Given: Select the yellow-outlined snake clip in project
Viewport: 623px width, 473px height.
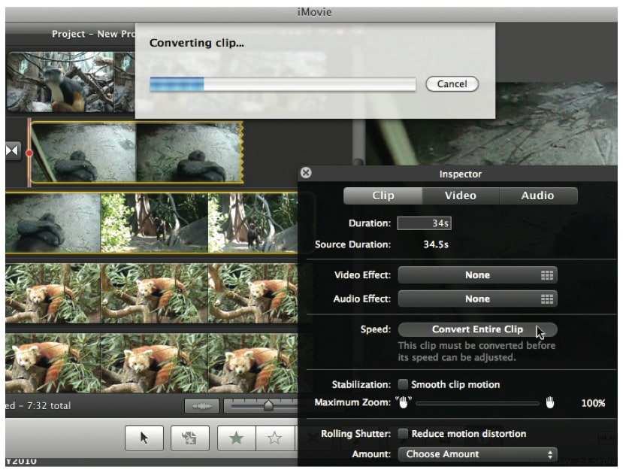Looking at the screenshot, I should point(137,153).
